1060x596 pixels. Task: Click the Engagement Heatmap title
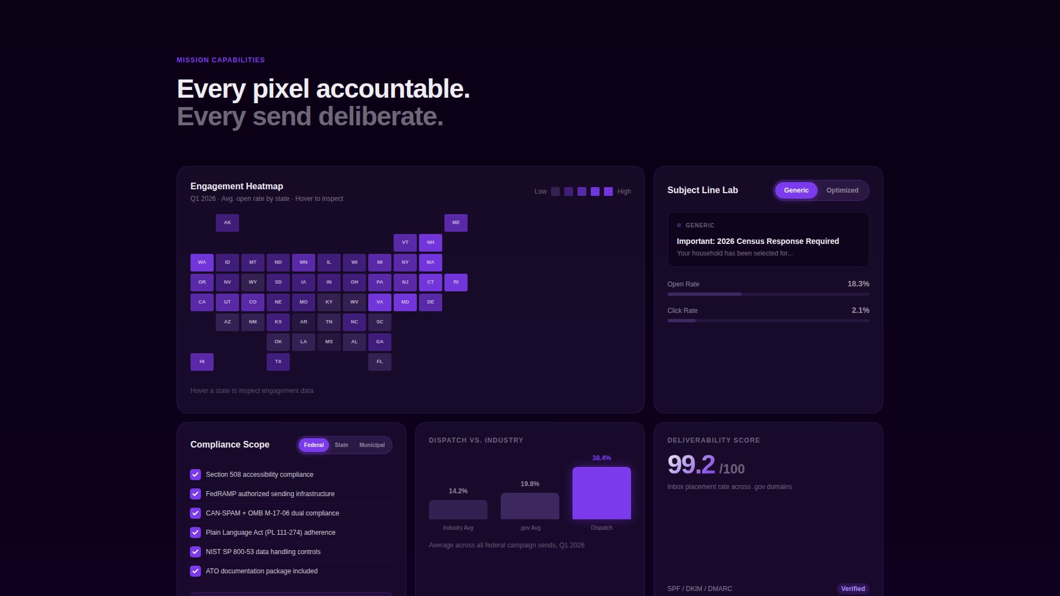pyautogui.click(x=237, y=187)
